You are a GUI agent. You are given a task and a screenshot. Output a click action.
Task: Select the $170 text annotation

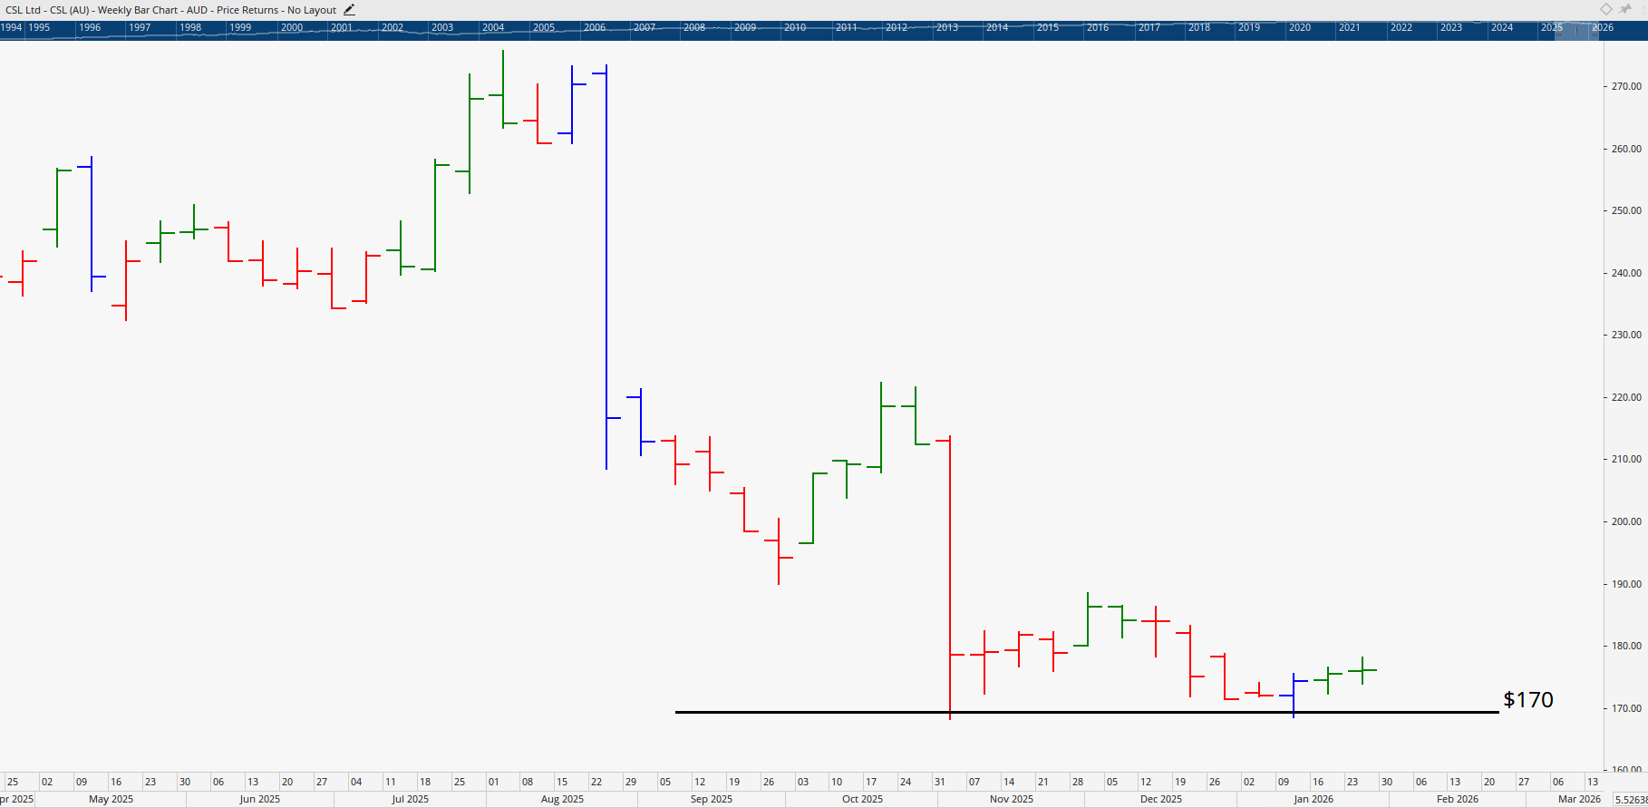click(x=1528, y=700)
